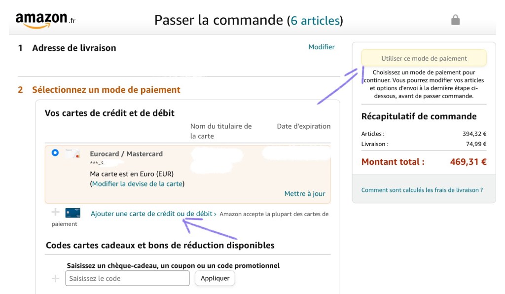Click the Mastercard logo on saved card
The image size is (505, 294).
pos(73,154)
